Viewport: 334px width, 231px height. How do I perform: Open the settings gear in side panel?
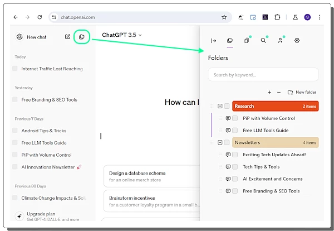coord(297,40)
